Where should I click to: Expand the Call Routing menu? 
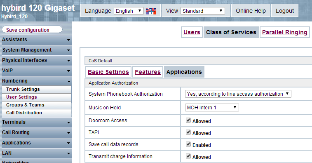(37, 133)
